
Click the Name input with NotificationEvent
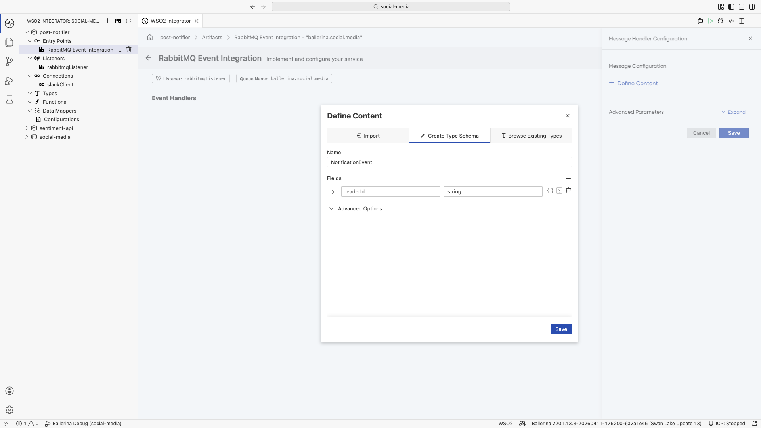(x=449, y=162)
